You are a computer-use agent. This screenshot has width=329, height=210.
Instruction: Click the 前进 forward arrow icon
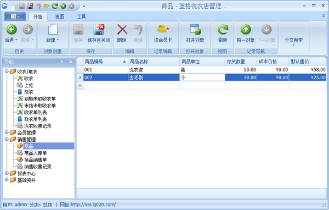pos(28,30)
